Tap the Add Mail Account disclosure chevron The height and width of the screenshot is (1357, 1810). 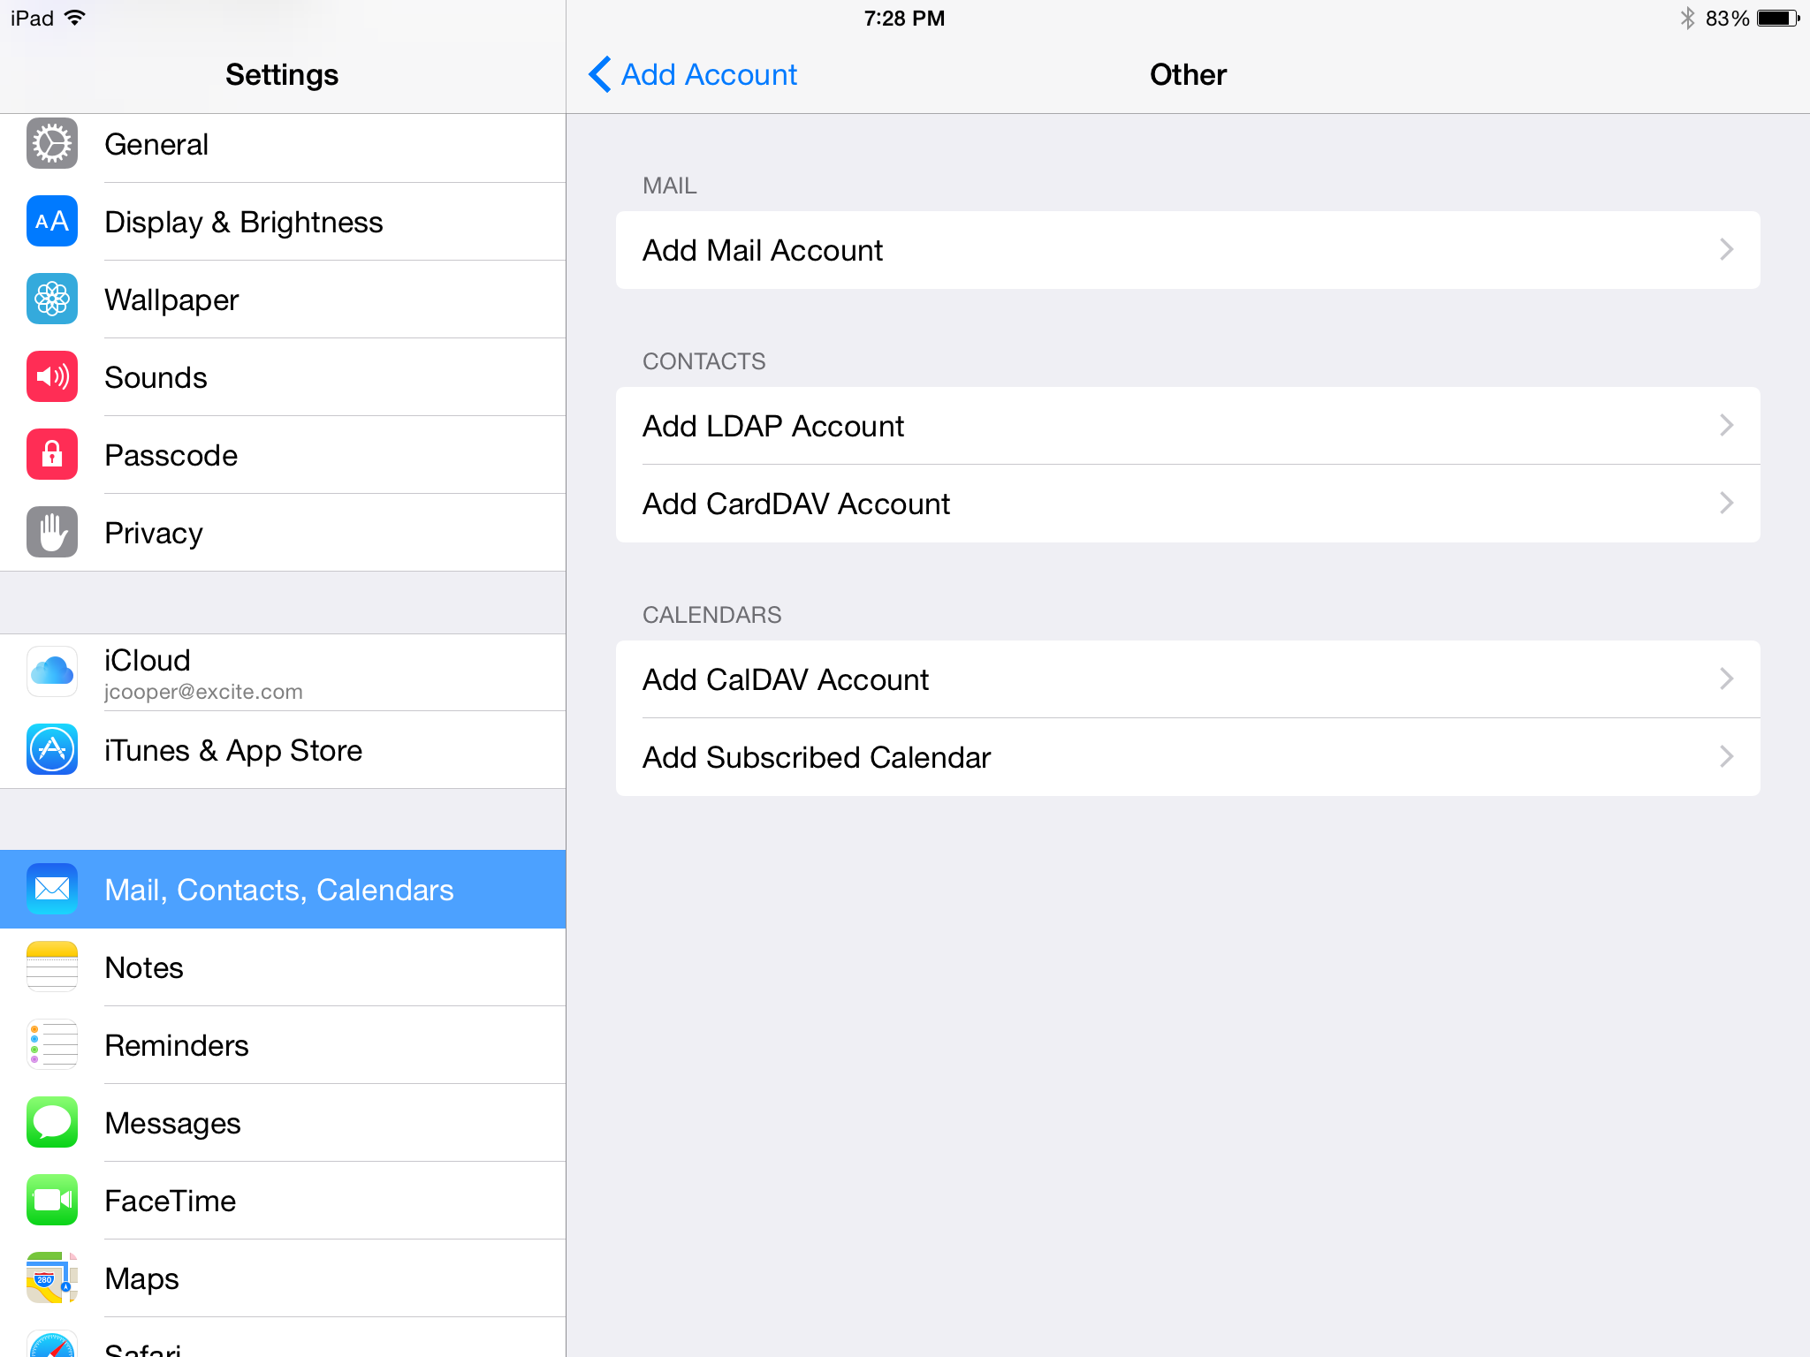(x=1727, y=249)
